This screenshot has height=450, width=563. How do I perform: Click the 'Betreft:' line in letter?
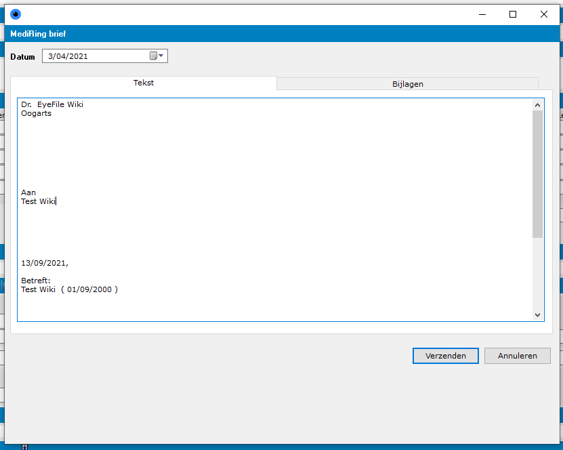(x=35, y=281)
